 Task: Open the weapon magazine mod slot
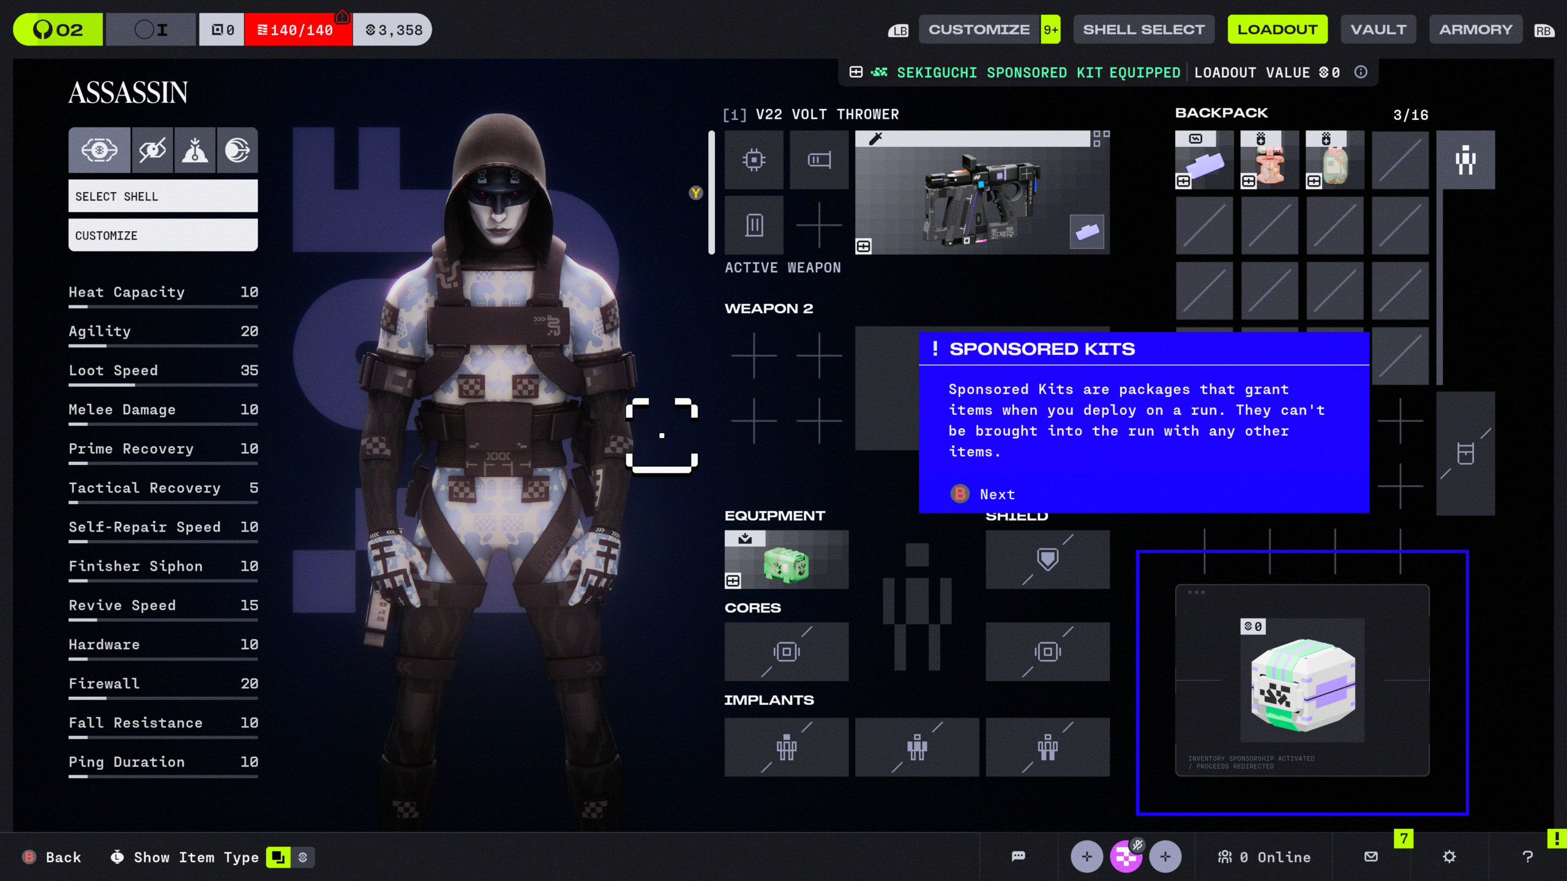(x=754, y=225)
